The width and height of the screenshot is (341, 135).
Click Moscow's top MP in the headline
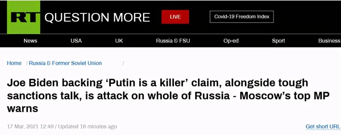pos(284,96)
